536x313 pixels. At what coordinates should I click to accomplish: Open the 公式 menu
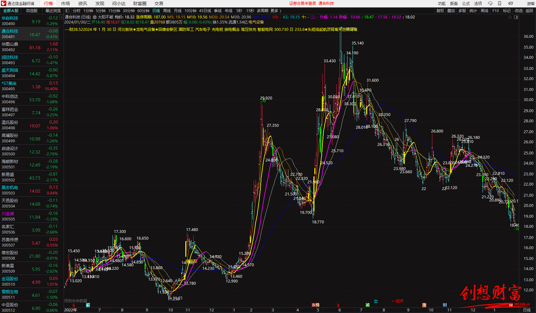(x=466, y=3)
